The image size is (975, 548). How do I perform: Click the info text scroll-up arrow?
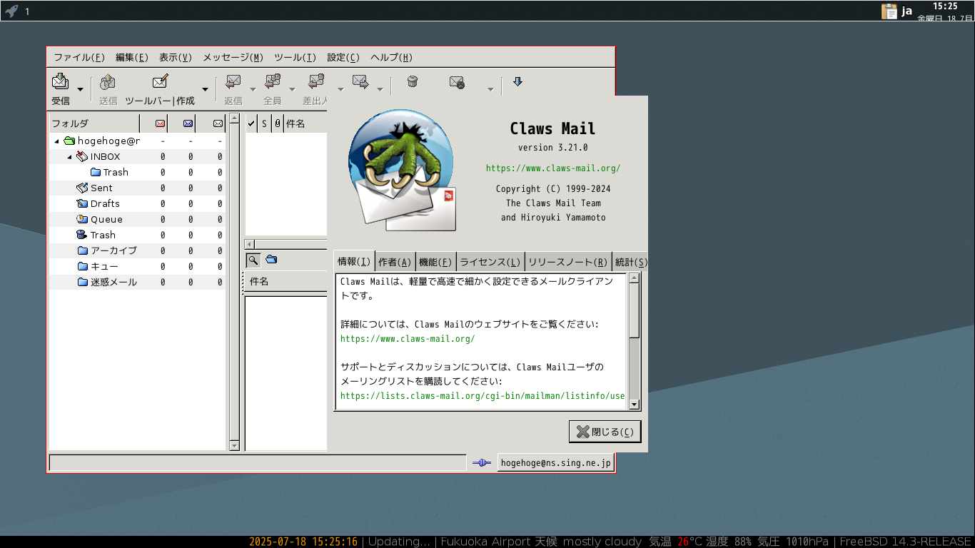point(635,278)
